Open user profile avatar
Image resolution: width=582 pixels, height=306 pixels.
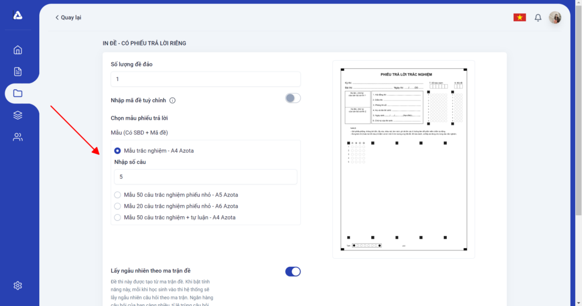555,18
